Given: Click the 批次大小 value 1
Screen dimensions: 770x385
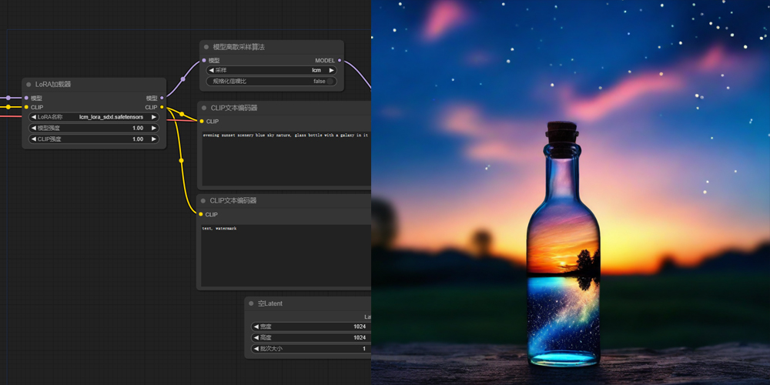Looking at the screenshot, I should (364, 349).
